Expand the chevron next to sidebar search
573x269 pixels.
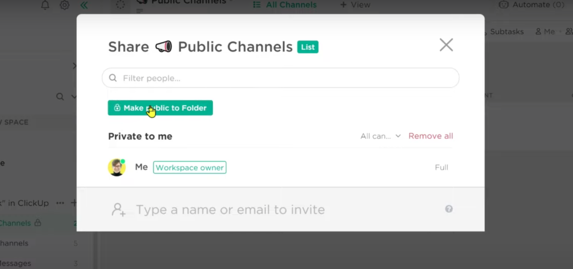74,97
